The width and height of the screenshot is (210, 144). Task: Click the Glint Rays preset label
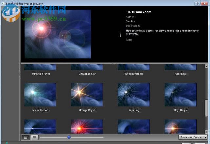point(181,74)
